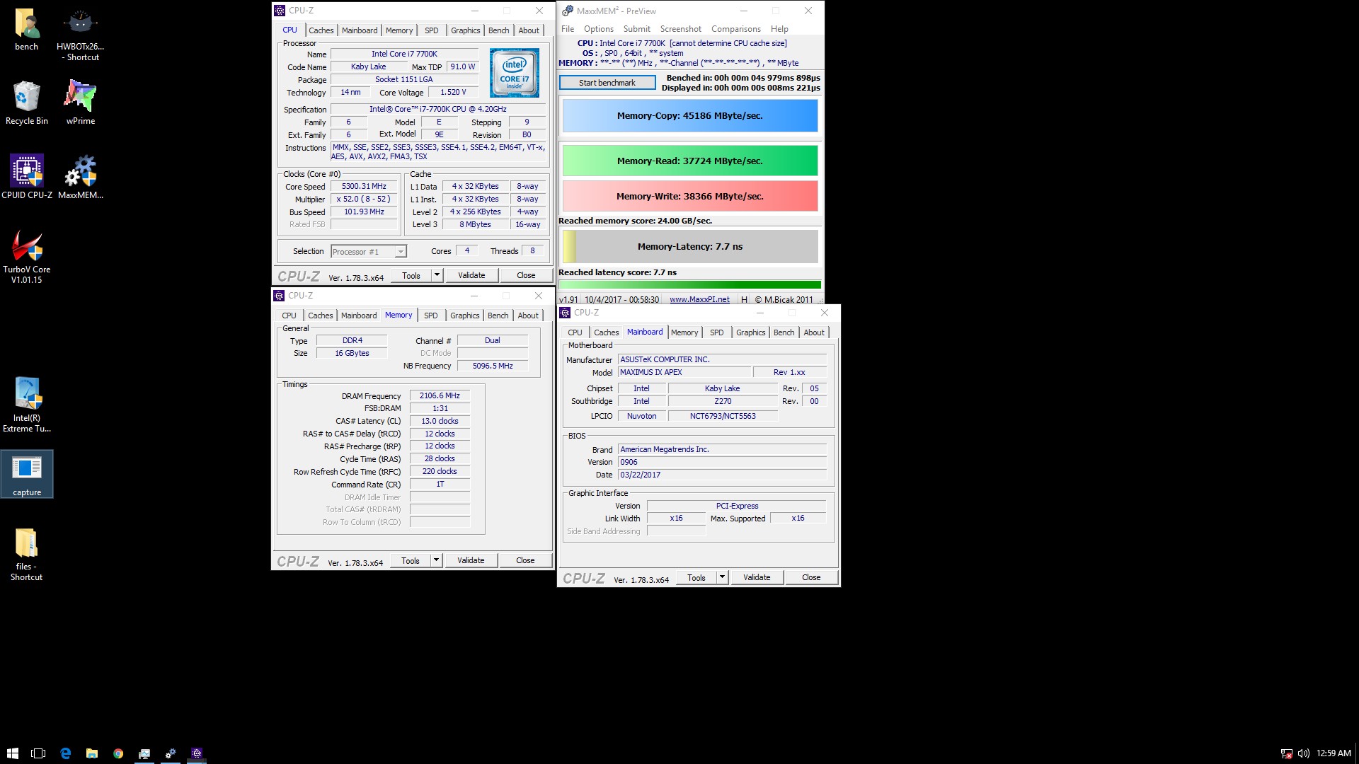This screenshot has width=1359, height=764.
Task: Launch Microsoft Edge from the taskbar
Action: 65,753
